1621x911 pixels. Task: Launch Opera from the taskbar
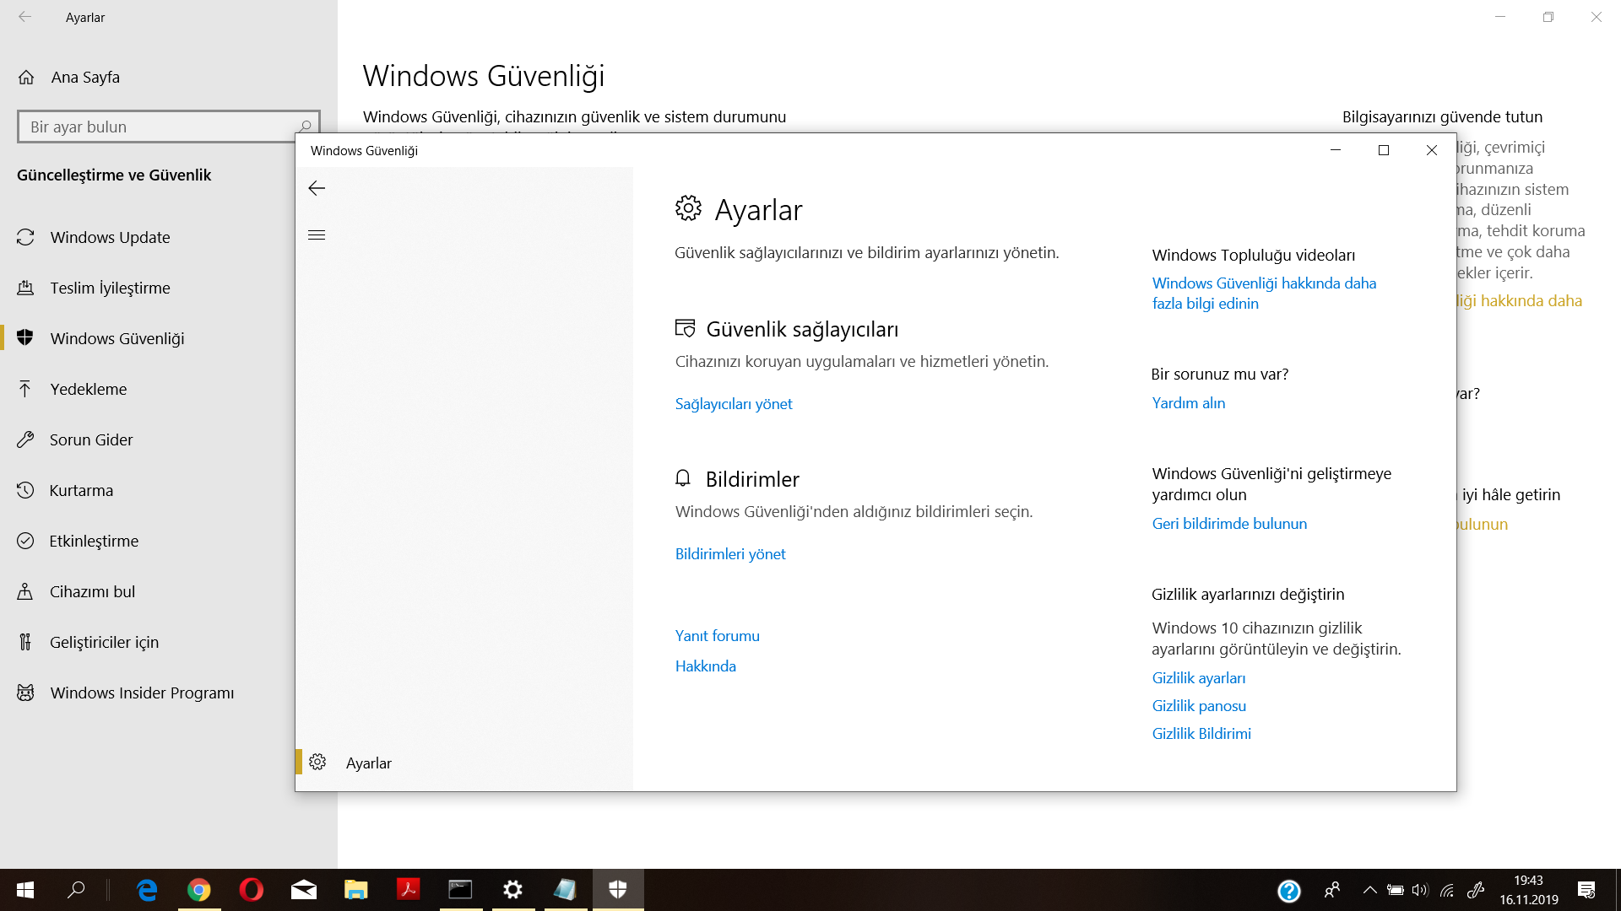(252, 890)
